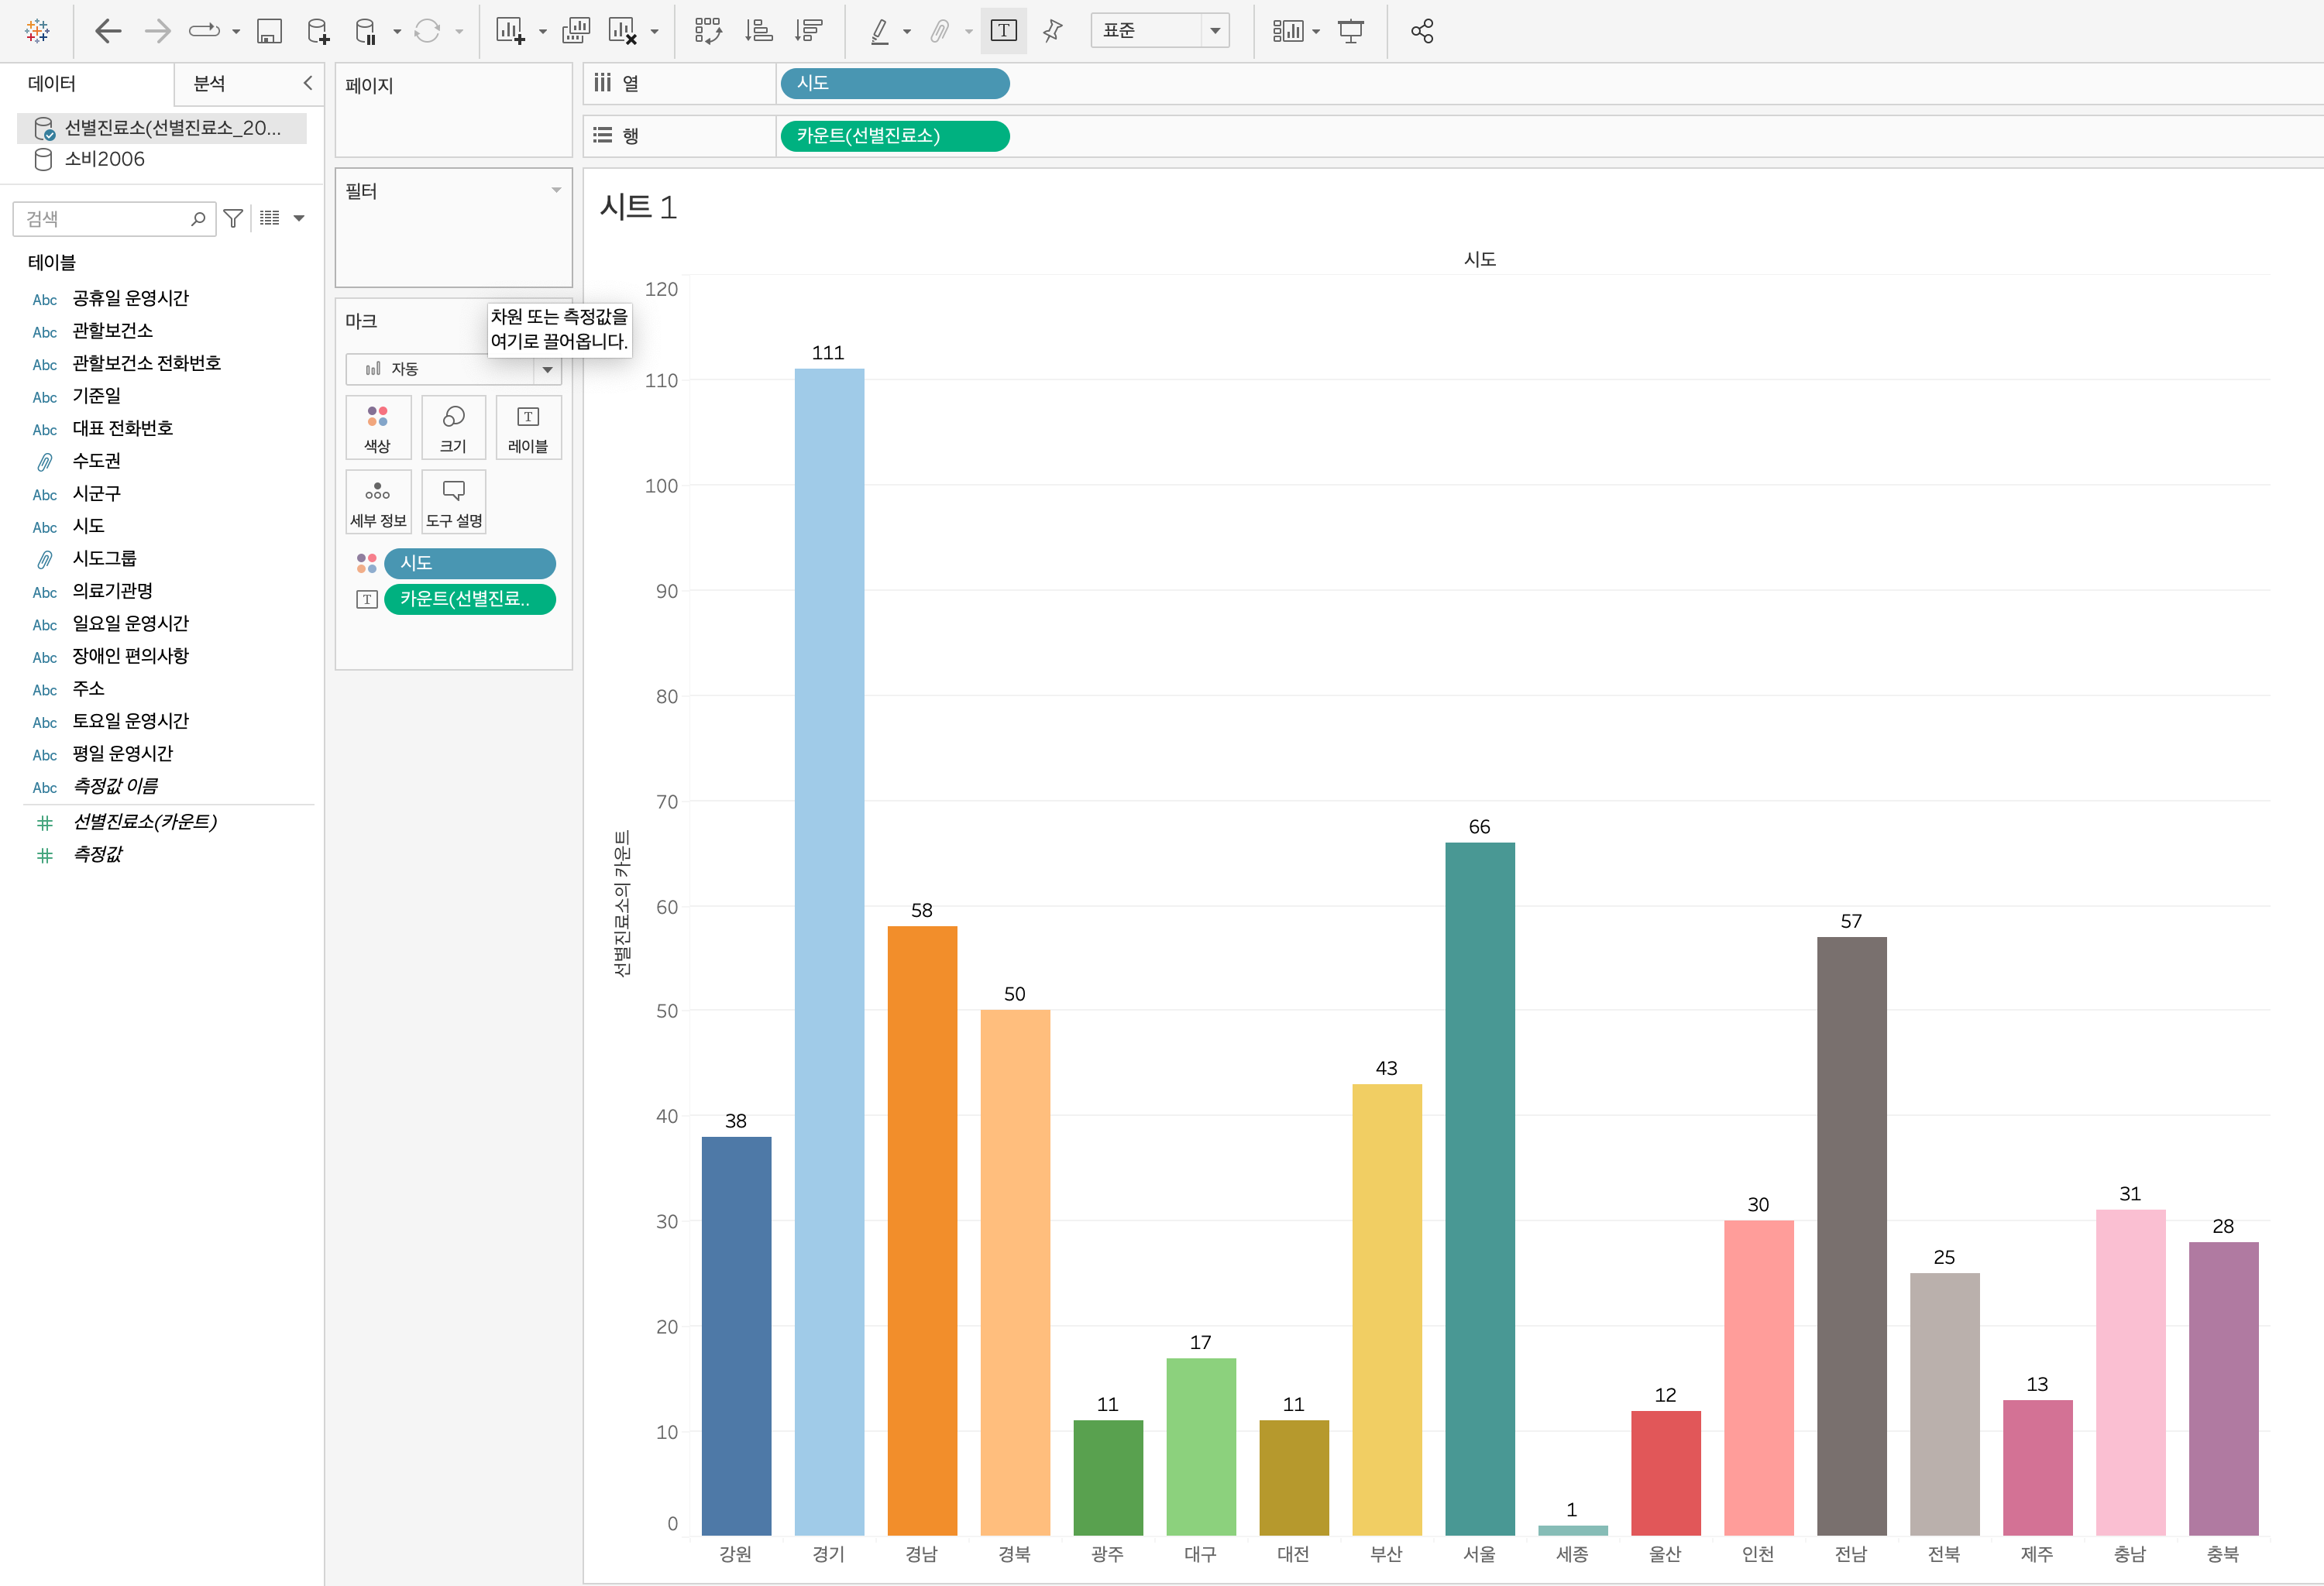Click the Presentation mode icon

click(x=1351, y=31)
